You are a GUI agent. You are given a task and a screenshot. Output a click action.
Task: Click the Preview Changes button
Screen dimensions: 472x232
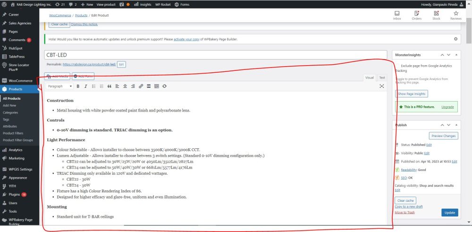tap(443, 136)
